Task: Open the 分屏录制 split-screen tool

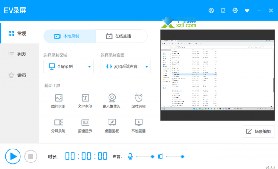Action: click(58, 126)
